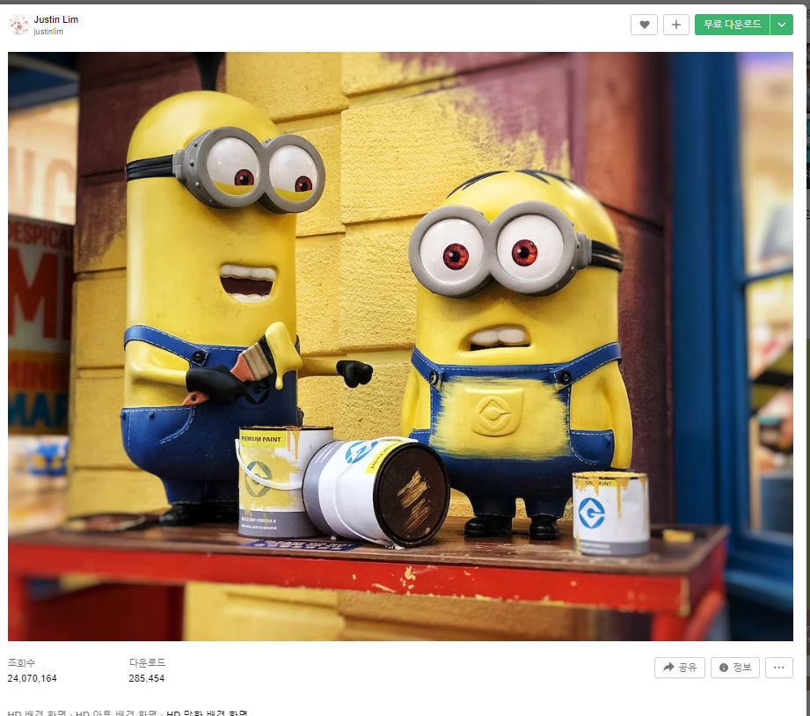Select the download count 285,454
The height and width of the screenshot is (716, 810).
pyautogui.click(x=147, y=678)
